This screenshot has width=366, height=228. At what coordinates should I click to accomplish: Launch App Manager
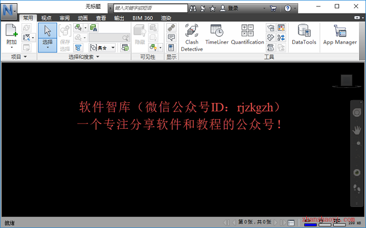[x=340, y=34]
